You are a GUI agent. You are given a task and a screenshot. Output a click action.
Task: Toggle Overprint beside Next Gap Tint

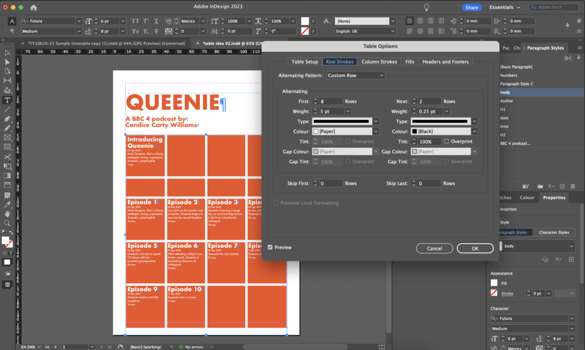(x=446, y=162)
